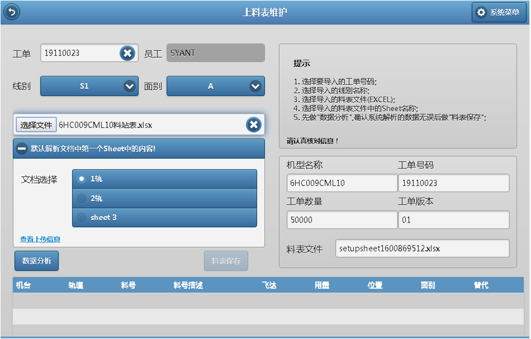Screen dimensions: 531x339
Task: Click the 飞达 column header
Action: point(269,285)
